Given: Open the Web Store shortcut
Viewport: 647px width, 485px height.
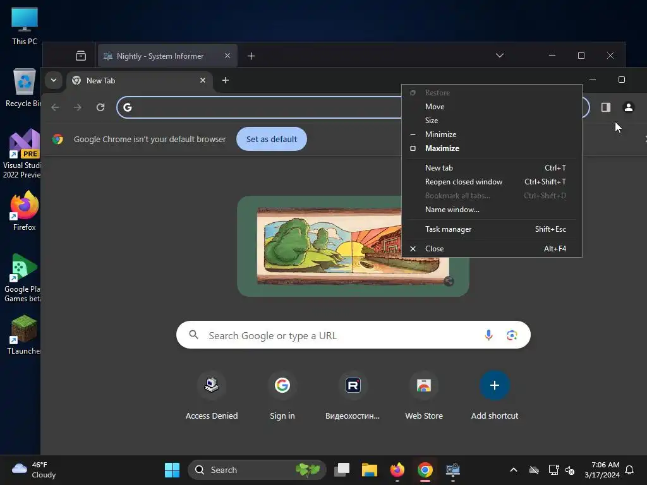Looking at the screenshot, I should (424, 397).
